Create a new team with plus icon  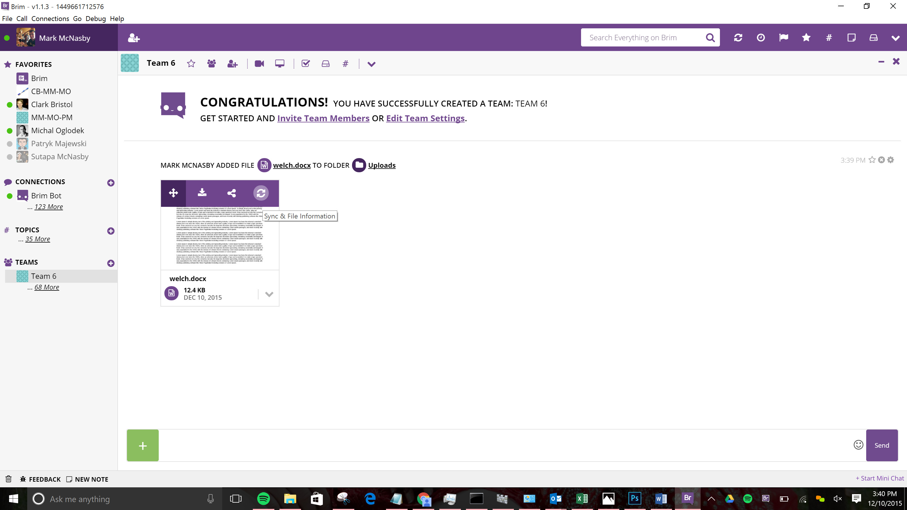tap(111, 263)
